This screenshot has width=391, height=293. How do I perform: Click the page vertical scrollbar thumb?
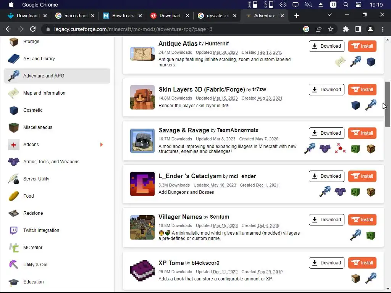click(x=388, y=104)
